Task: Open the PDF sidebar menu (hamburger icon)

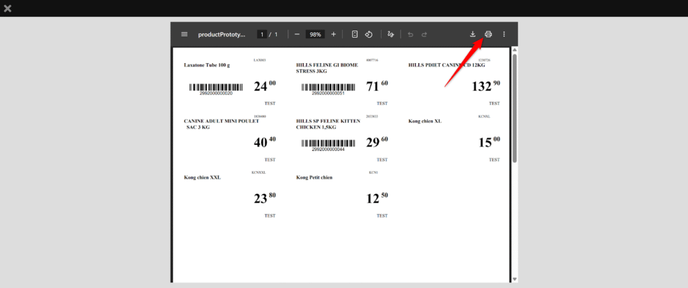Action: click(185, 34)
